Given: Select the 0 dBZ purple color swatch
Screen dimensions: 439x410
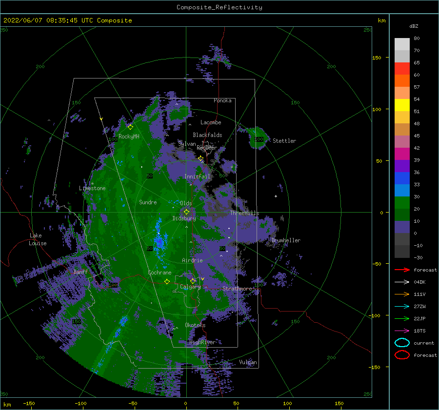Looking at the screenshot, I should [x=402, y=227].
